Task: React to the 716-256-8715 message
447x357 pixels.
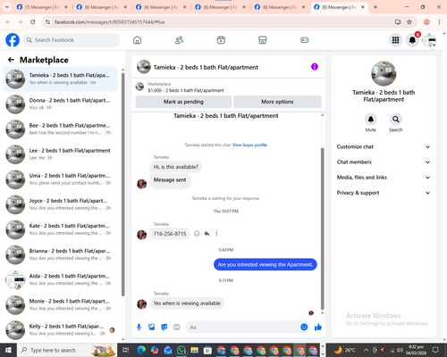Action: [197, 234]
